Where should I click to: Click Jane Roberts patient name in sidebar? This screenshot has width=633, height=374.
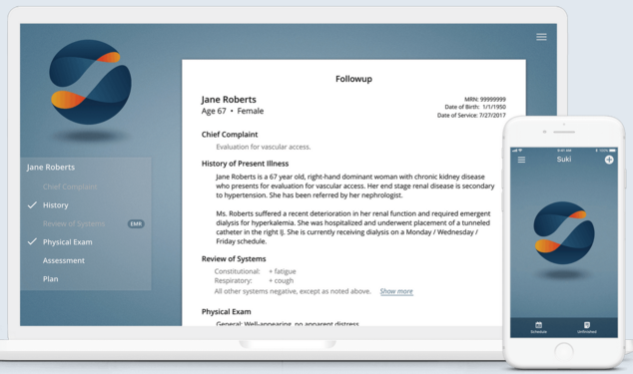click(51, 167)
